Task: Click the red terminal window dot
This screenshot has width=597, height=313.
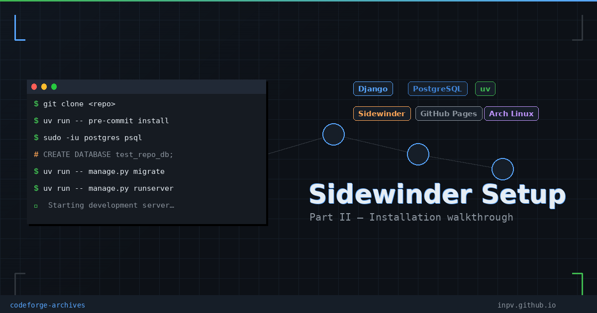Action: pyautogui.click(x=34, y=87)
